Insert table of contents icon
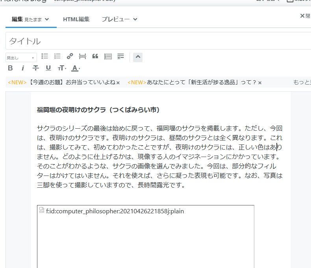The image size is (311, 268). click(108, 57)
